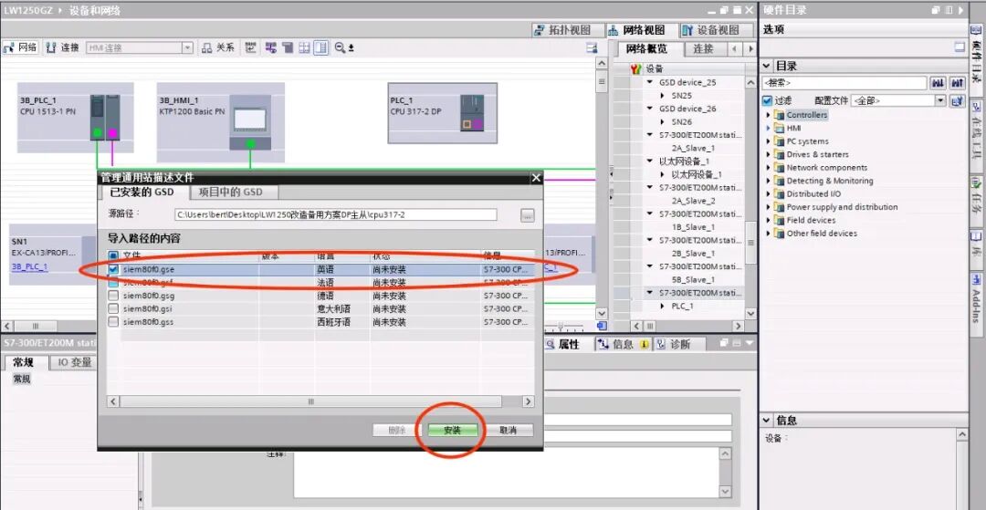The width and height of the screenshot is (986, 510).
Task: Expand the SN25 node in overview
Action: pos(663,96)
